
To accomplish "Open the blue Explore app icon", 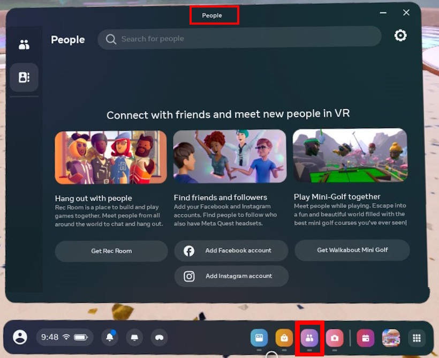I will [x=259, y=338].
